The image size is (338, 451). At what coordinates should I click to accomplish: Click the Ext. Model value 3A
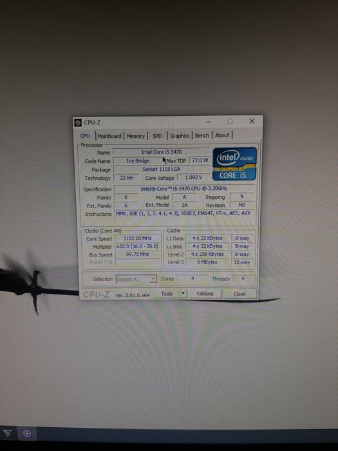(185, 205)
